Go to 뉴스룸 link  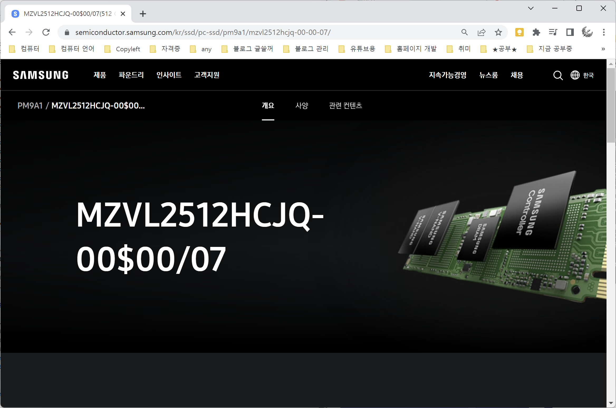[x=488, y=75]
